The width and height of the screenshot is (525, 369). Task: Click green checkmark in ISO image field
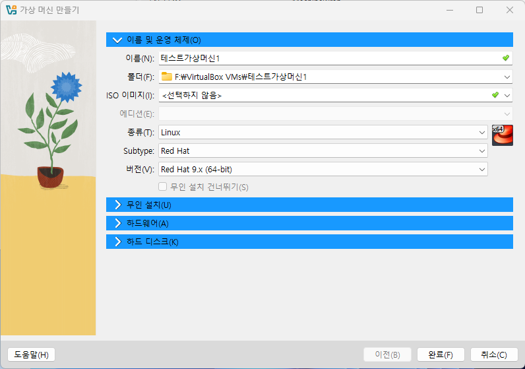[495, 95]
